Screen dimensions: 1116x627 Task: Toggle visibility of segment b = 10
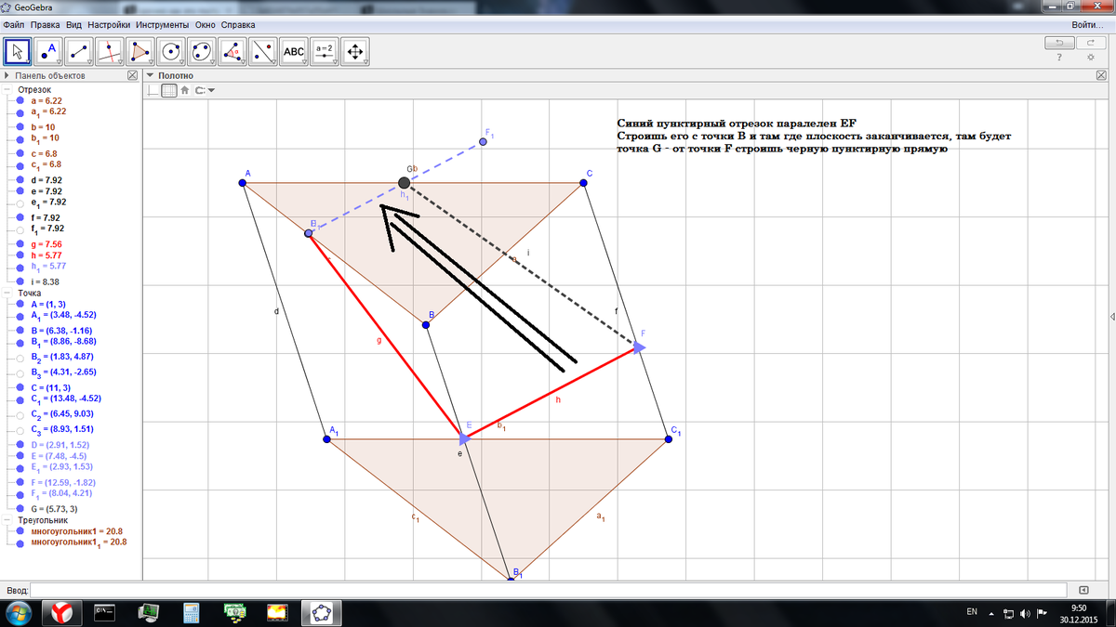click(x=20, y=127)
